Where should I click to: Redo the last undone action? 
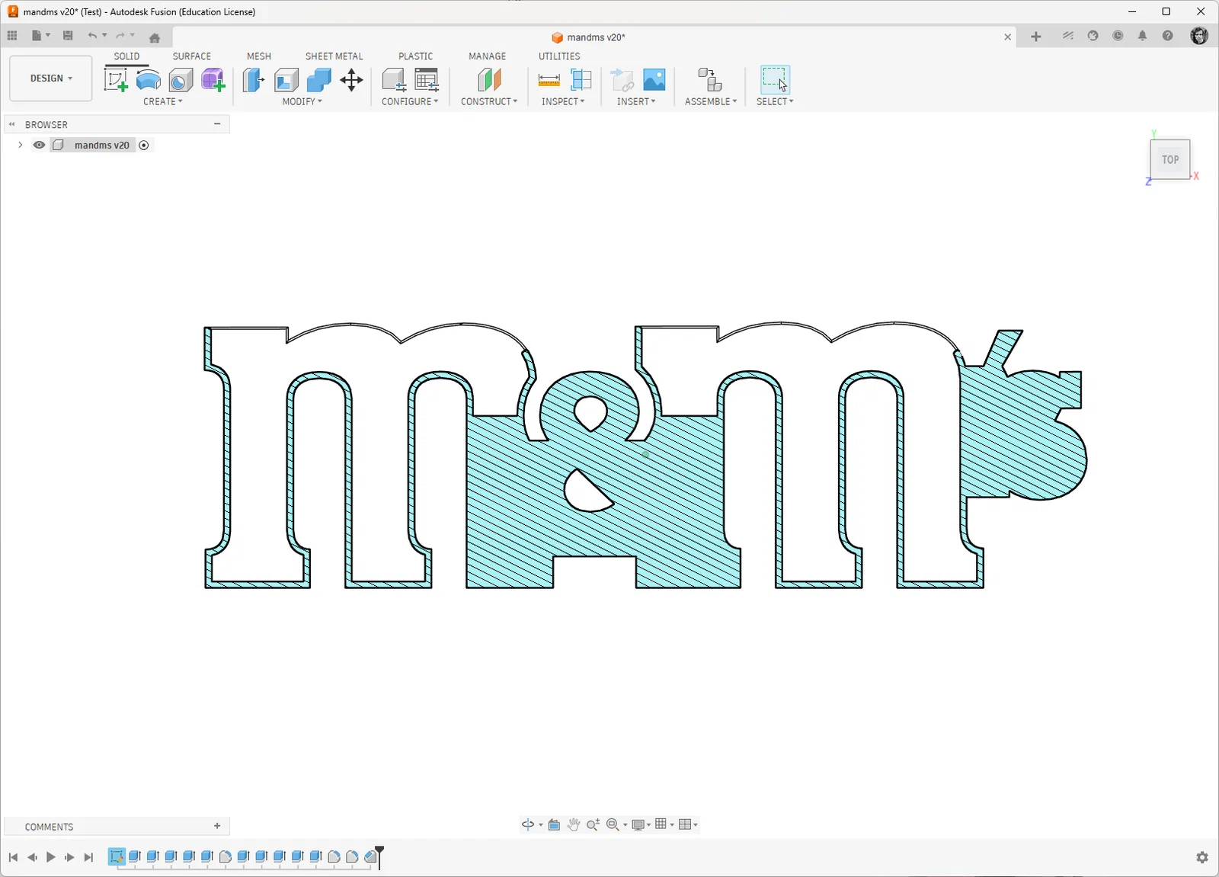(x=120, y=36)
